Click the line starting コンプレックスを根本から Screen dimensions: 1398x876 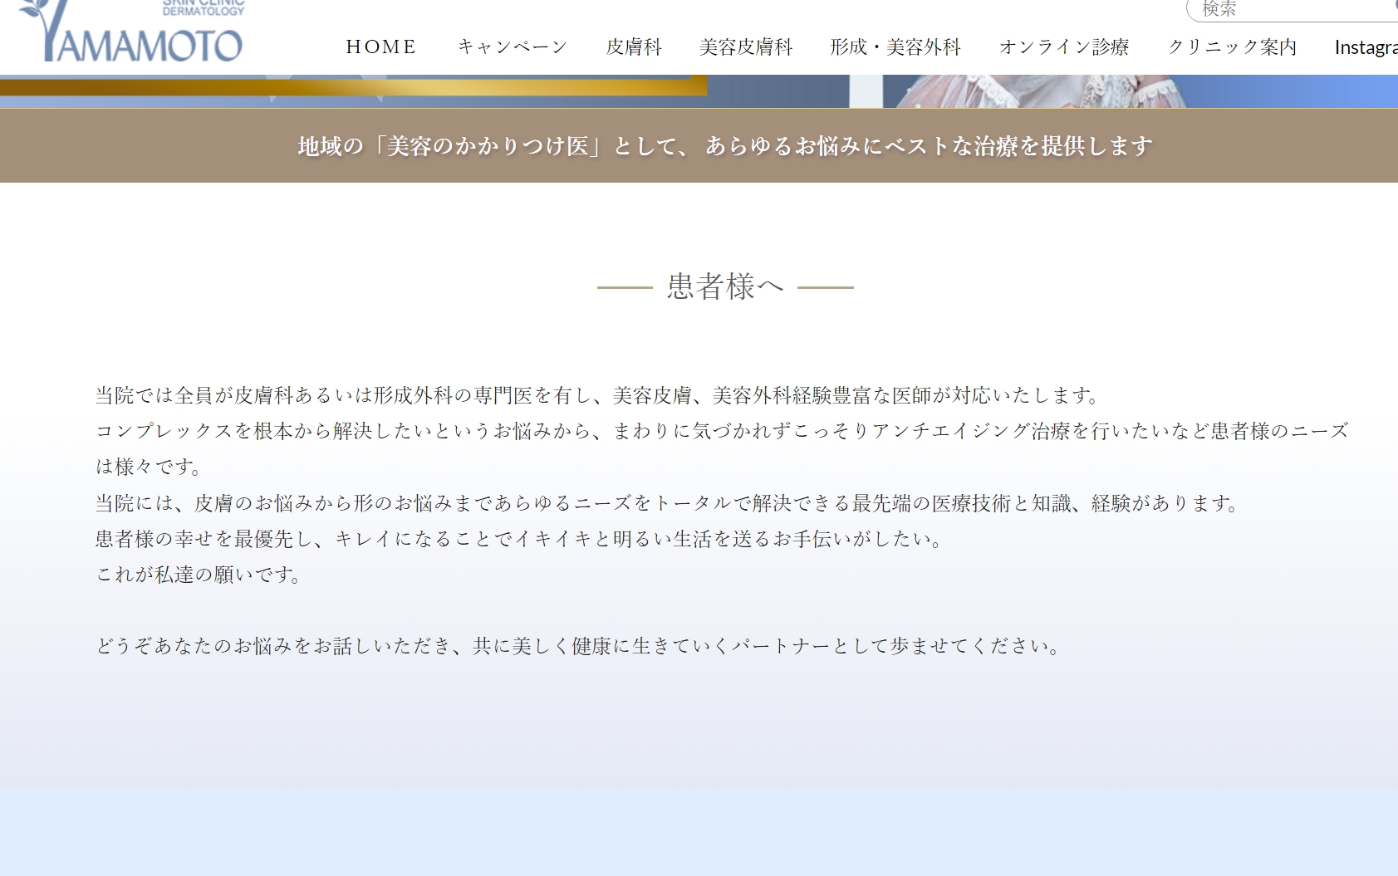click(722, 448)
